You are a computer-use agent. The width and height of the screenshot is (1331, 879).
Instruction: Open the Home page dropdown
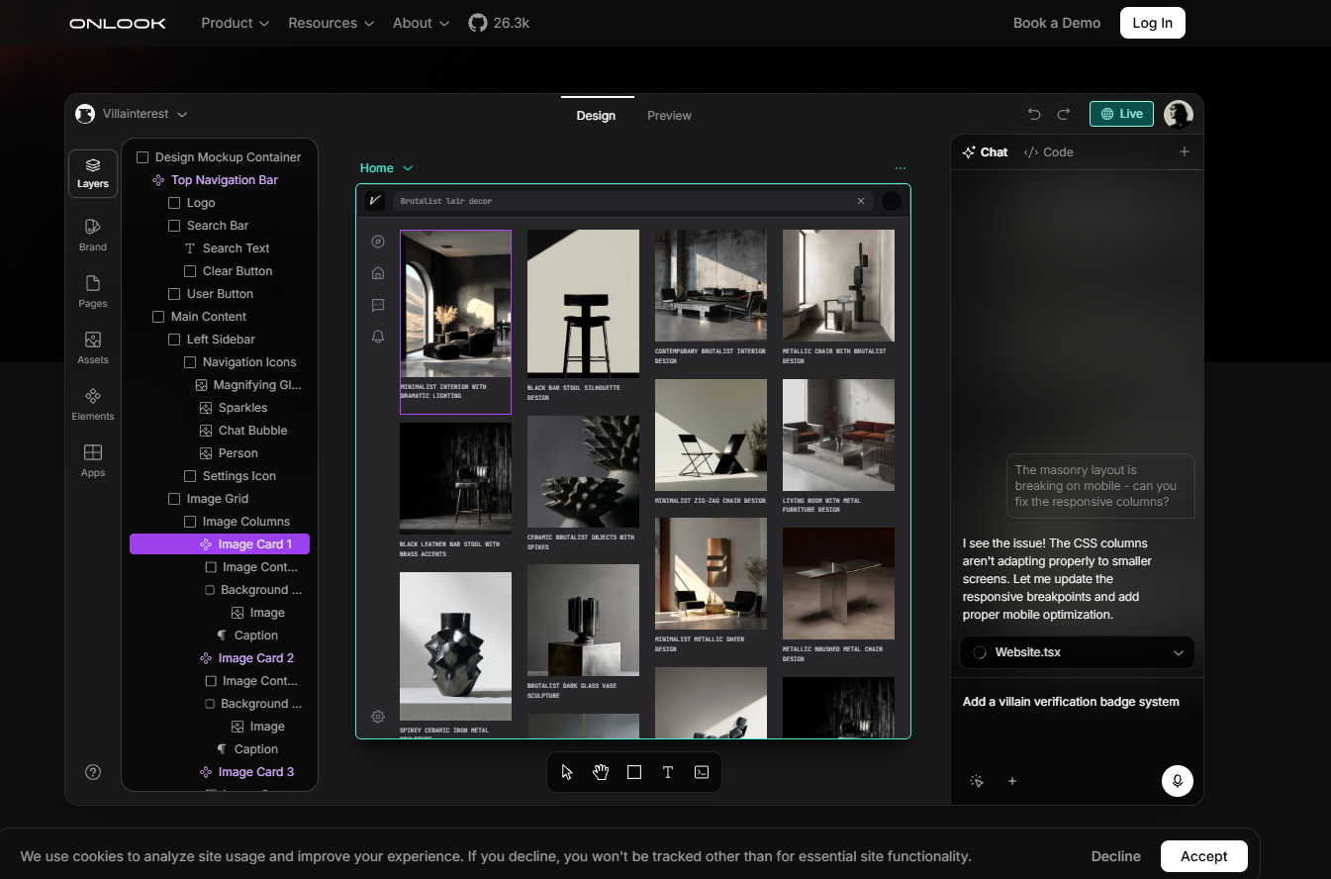386,168
